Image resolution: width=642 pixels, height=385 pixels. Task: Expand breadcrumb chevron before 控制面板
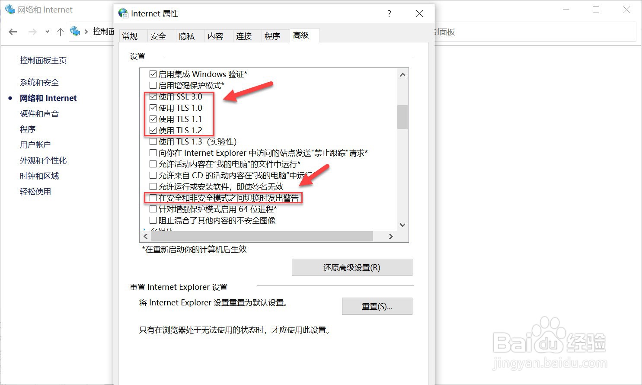pyautogui.click(x=86, y=32)
